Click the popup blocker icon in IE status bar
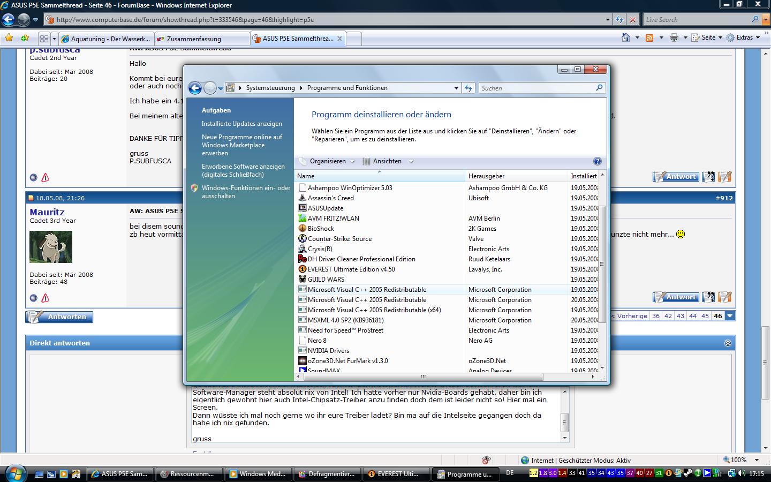The height and width of the screenshot is (482, 771). tap(486, 460)
